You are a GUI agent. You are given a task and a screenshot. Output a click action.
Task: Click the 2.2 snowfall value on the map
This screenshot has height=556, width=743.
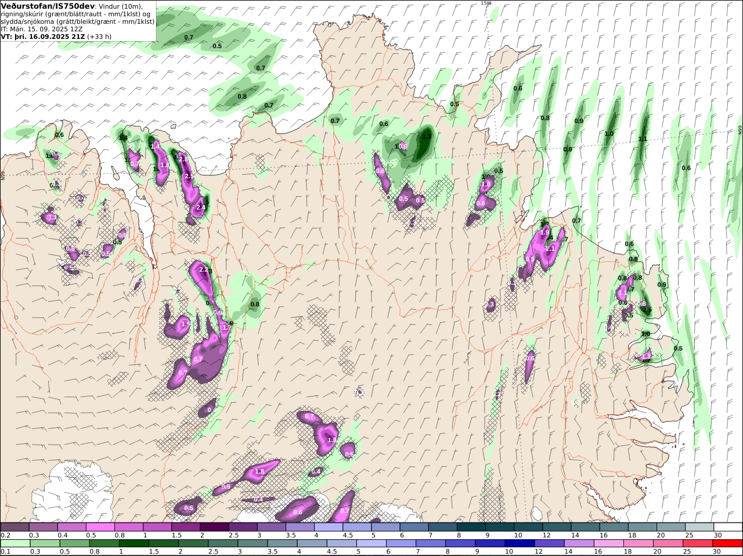pos(203,270)
